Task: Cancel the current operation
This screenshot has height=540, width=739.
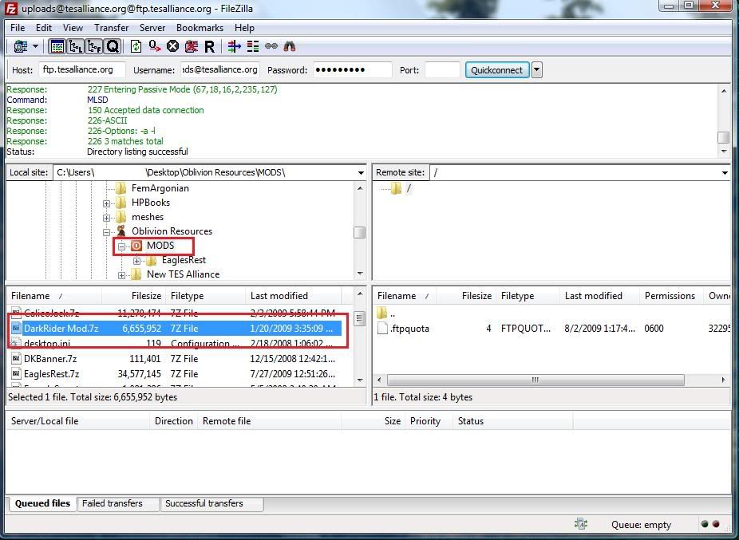Action: tap(173, 46)
